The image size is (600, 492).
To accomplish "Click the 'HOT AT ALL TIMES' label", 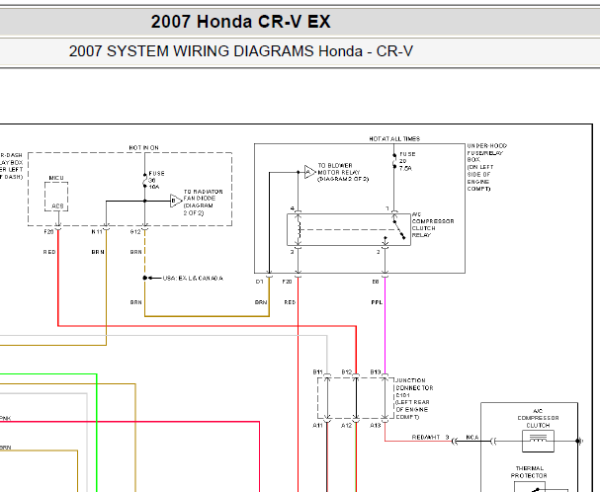I will coord(394,139).
